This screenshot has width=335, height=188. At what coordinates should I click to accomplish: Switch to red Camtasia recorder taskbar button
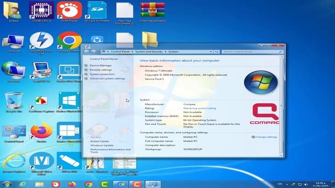coord(137,184)
